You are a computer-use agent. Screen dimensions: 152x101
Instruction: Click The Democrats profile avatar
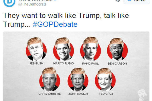[x=9, y=3]
